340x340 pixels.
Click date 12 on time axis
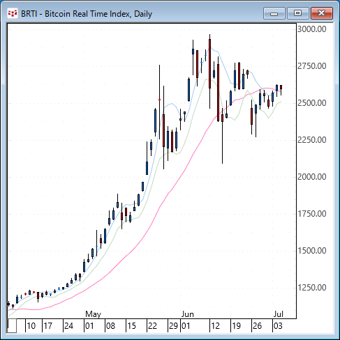pos(215,326)
